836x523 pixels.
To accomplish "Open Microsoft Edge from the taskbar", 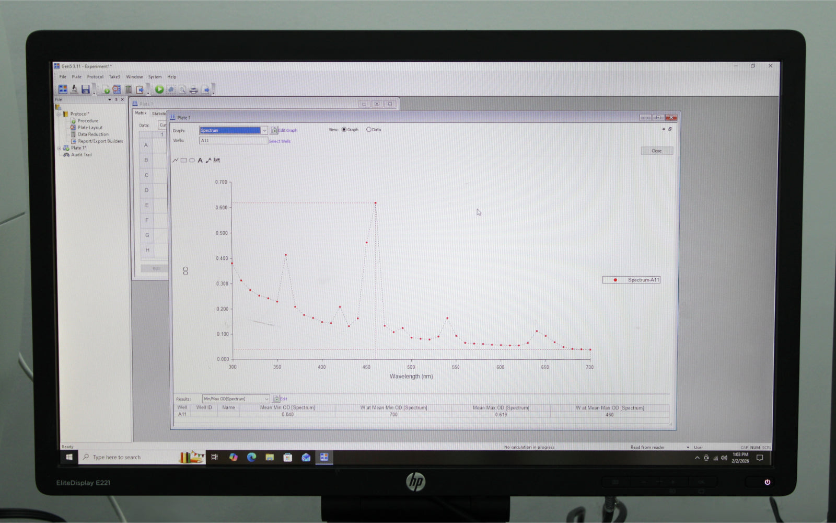I will pyautogui.click(x=251, y=457).
